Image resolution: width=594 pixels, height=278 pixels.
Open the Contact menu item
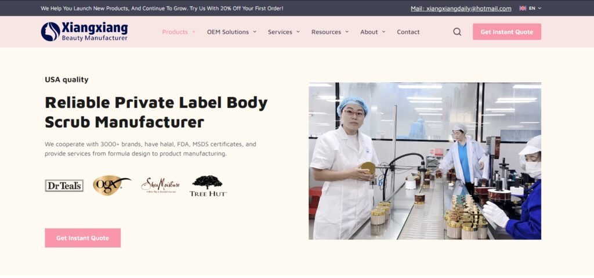pos(408,32)
